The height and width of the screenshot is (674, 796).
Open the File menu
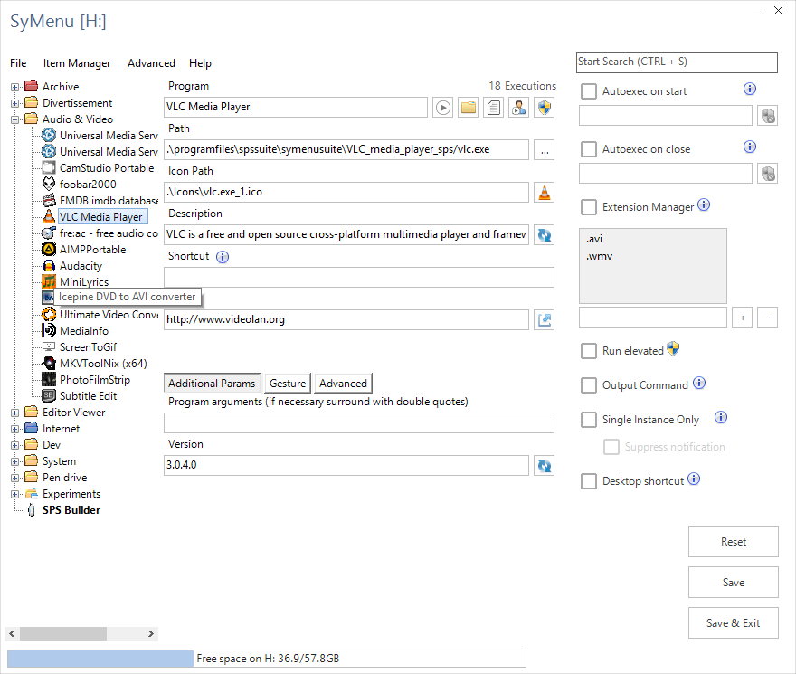[18, 63]
